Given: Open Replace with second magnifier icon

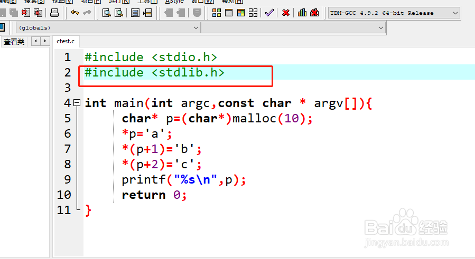Looking at the screenshot, I should pyautogui.click(x=119, y=13).
